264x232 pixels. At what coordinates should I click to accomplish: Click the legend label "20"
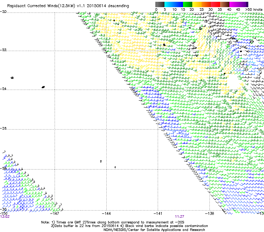click(192, 10)
